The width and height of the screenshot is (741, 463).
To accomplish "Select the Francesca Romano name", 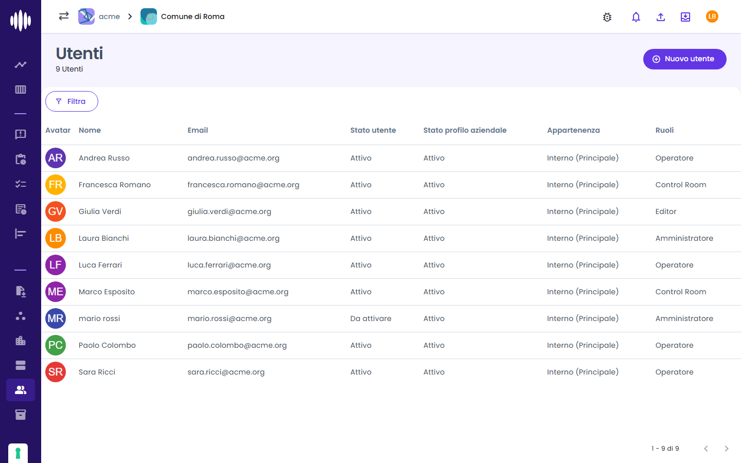I will tap(115, 185).
